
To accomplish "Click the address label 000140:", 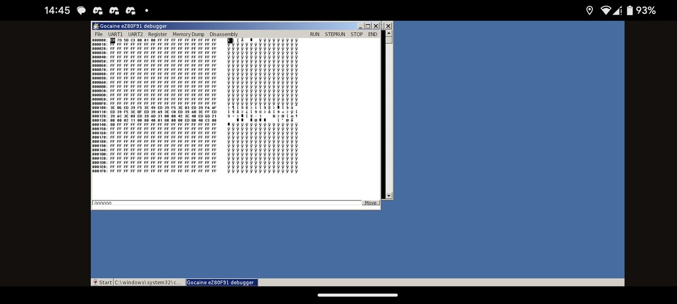I will [x=100, y=124].
